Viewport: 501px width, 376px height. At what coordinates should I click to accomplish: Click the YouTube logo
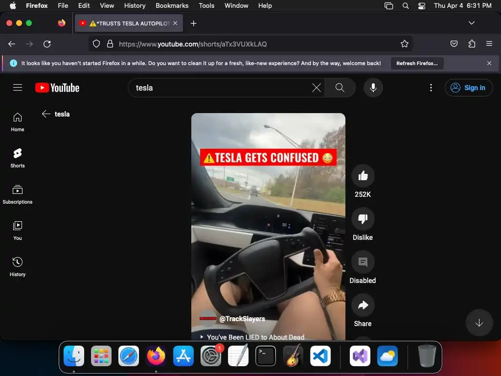coord(57,88)
